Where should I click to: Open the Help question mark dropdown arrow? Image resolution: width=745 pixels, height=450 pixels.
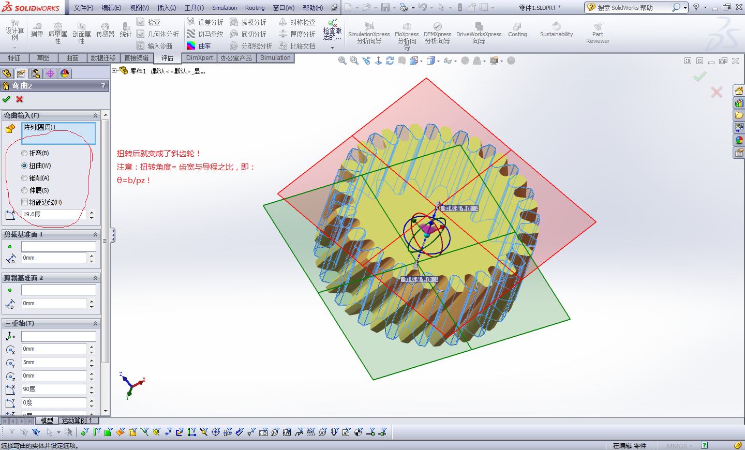705,8
